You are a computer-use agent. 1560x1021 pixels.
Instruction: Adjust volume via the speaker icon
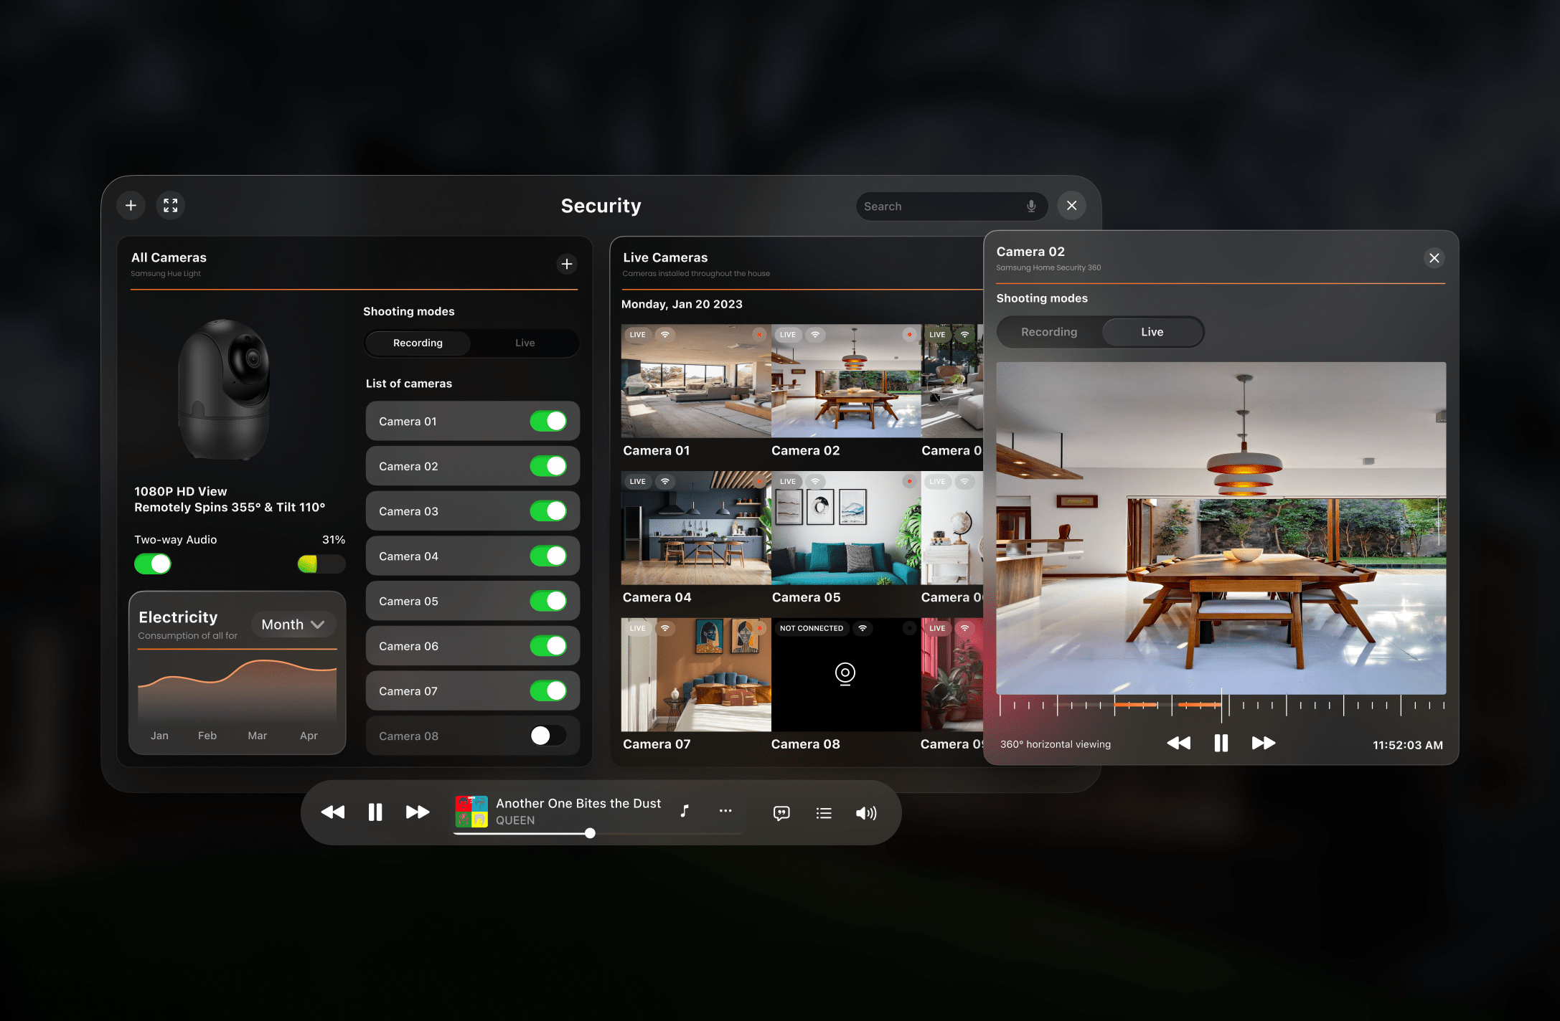[x=866, y=812]
